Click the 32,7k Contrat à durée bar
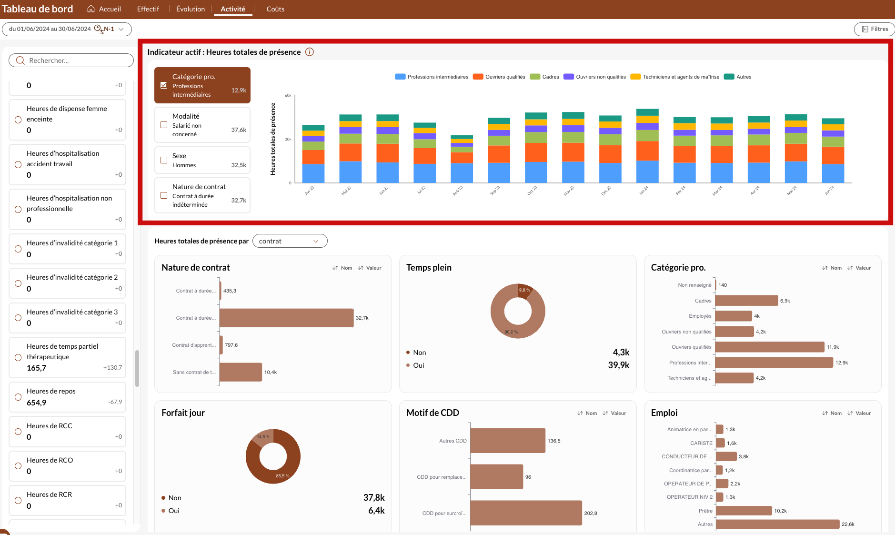This screenshot has width=895, height=535. 286,318
